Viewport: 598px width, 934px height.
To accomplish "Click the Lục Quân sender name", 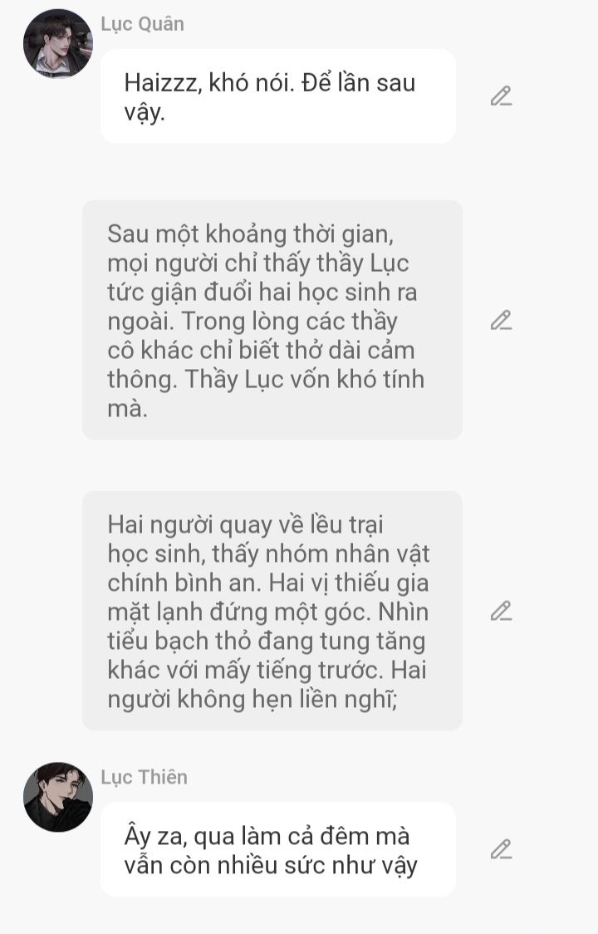I will click(142, 24).
